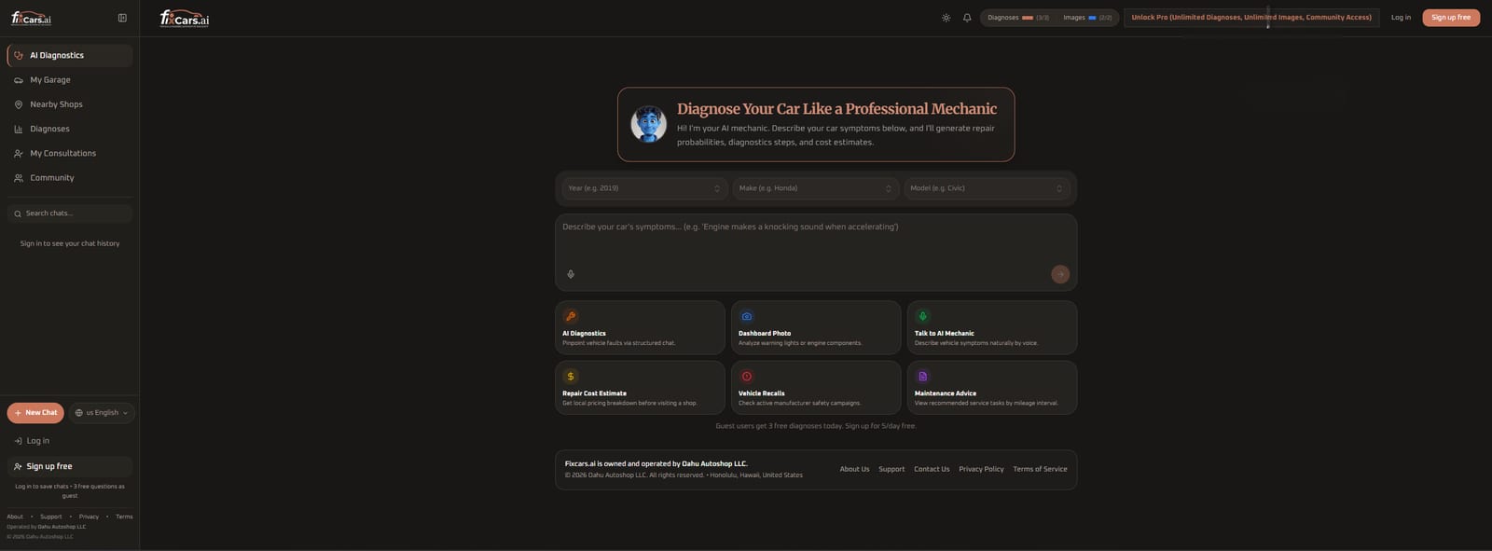Click the FixCars.ai logo in the top bar

tap(185, 18)
